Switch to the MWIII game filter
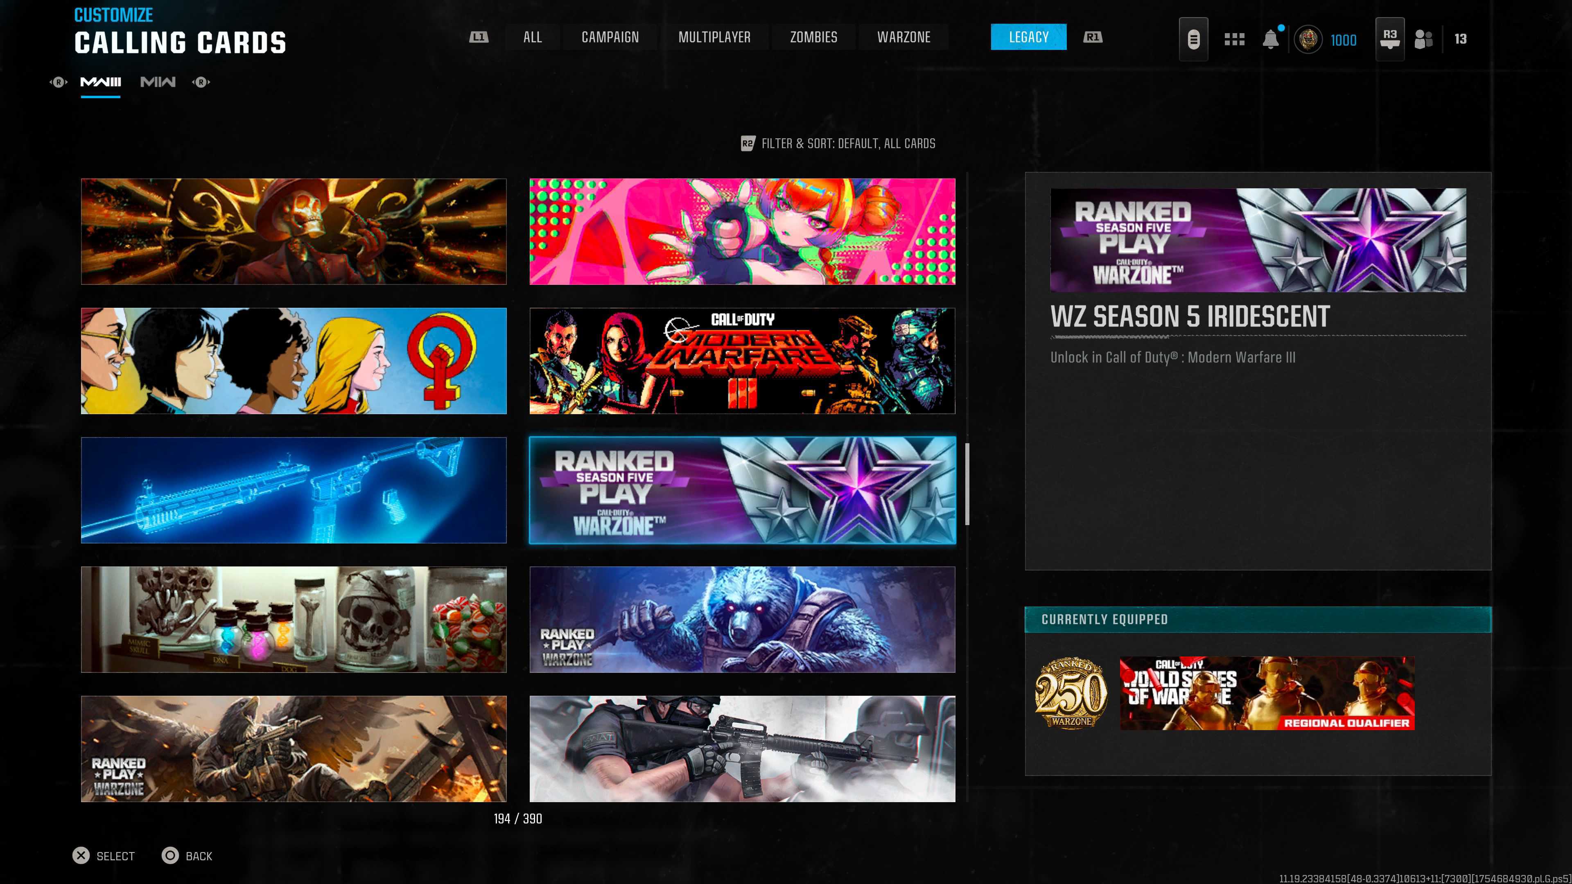Screen dimensions: 1572x884 pyautogui.click(x=101, y=82)
